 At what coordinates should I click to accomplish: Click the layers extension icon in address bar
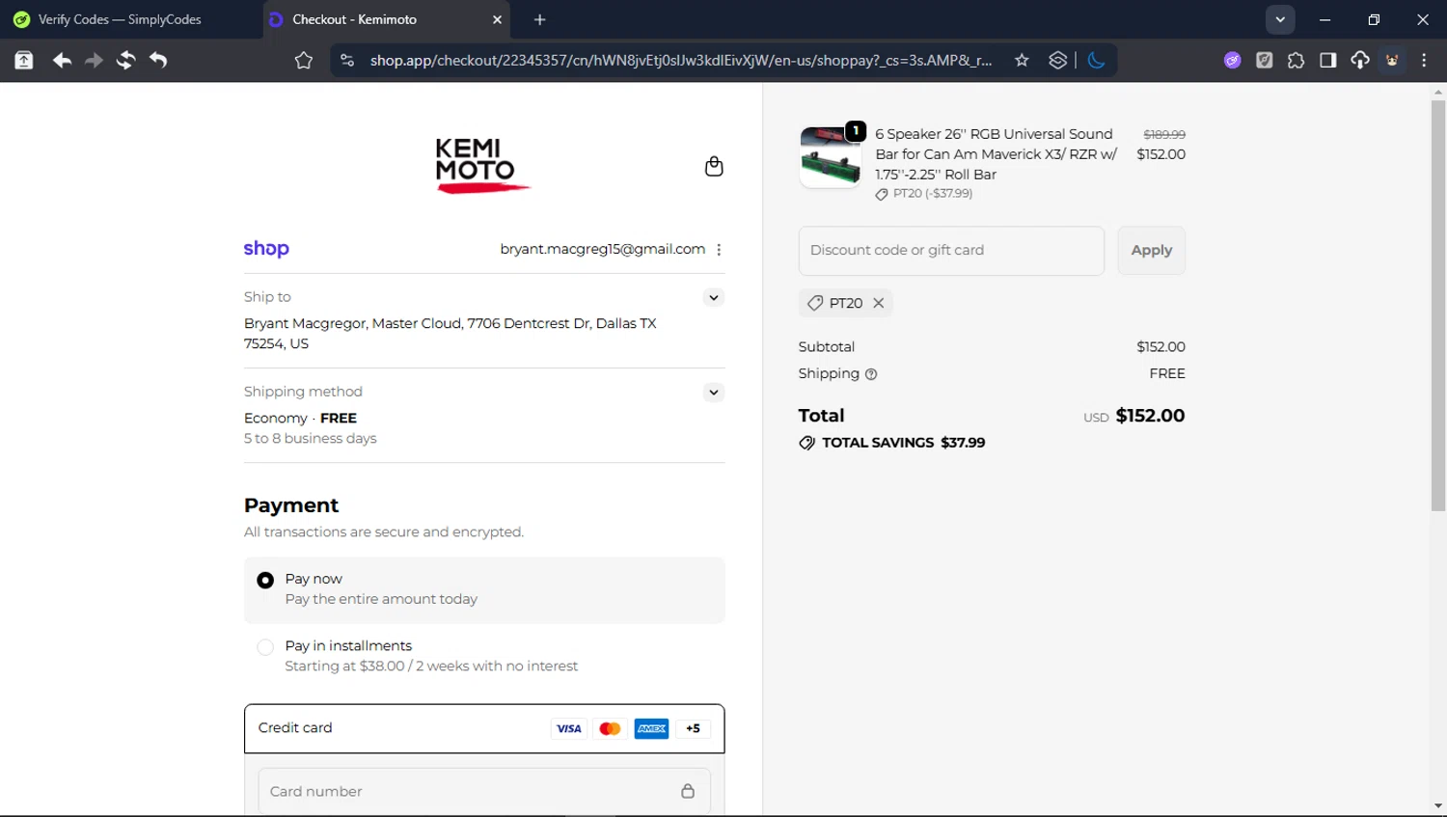pyautogui.click(x=1058, y=60)
